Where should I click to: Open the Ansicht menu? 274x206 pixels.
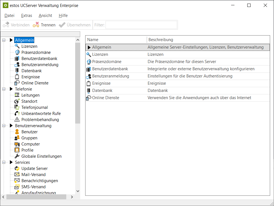click(x=45, y=16)
